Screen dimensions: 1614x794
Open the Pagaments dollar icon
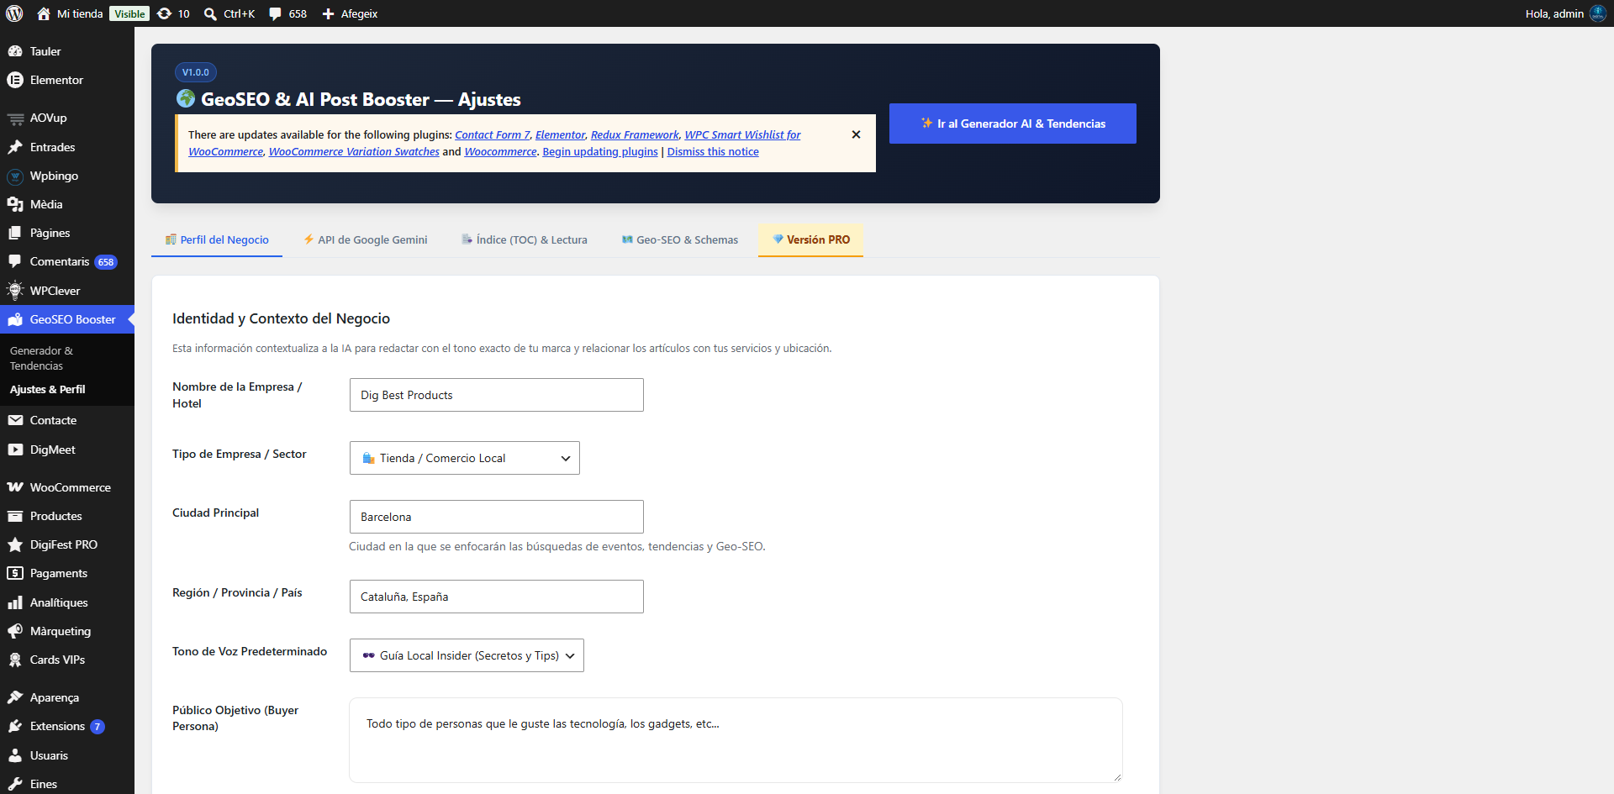pos(15,573)
